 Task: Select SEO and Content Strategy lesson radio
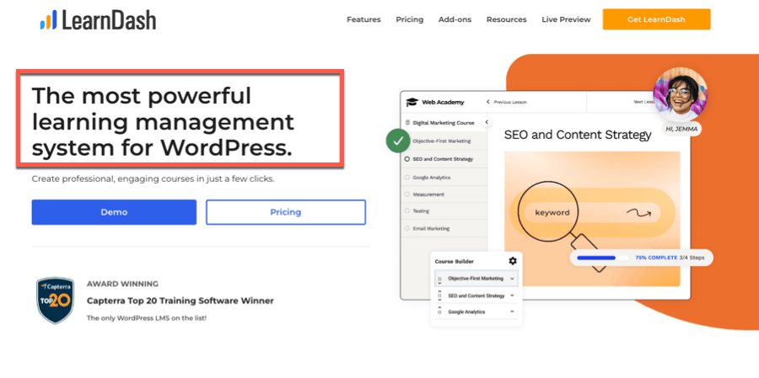click(407, 159)
